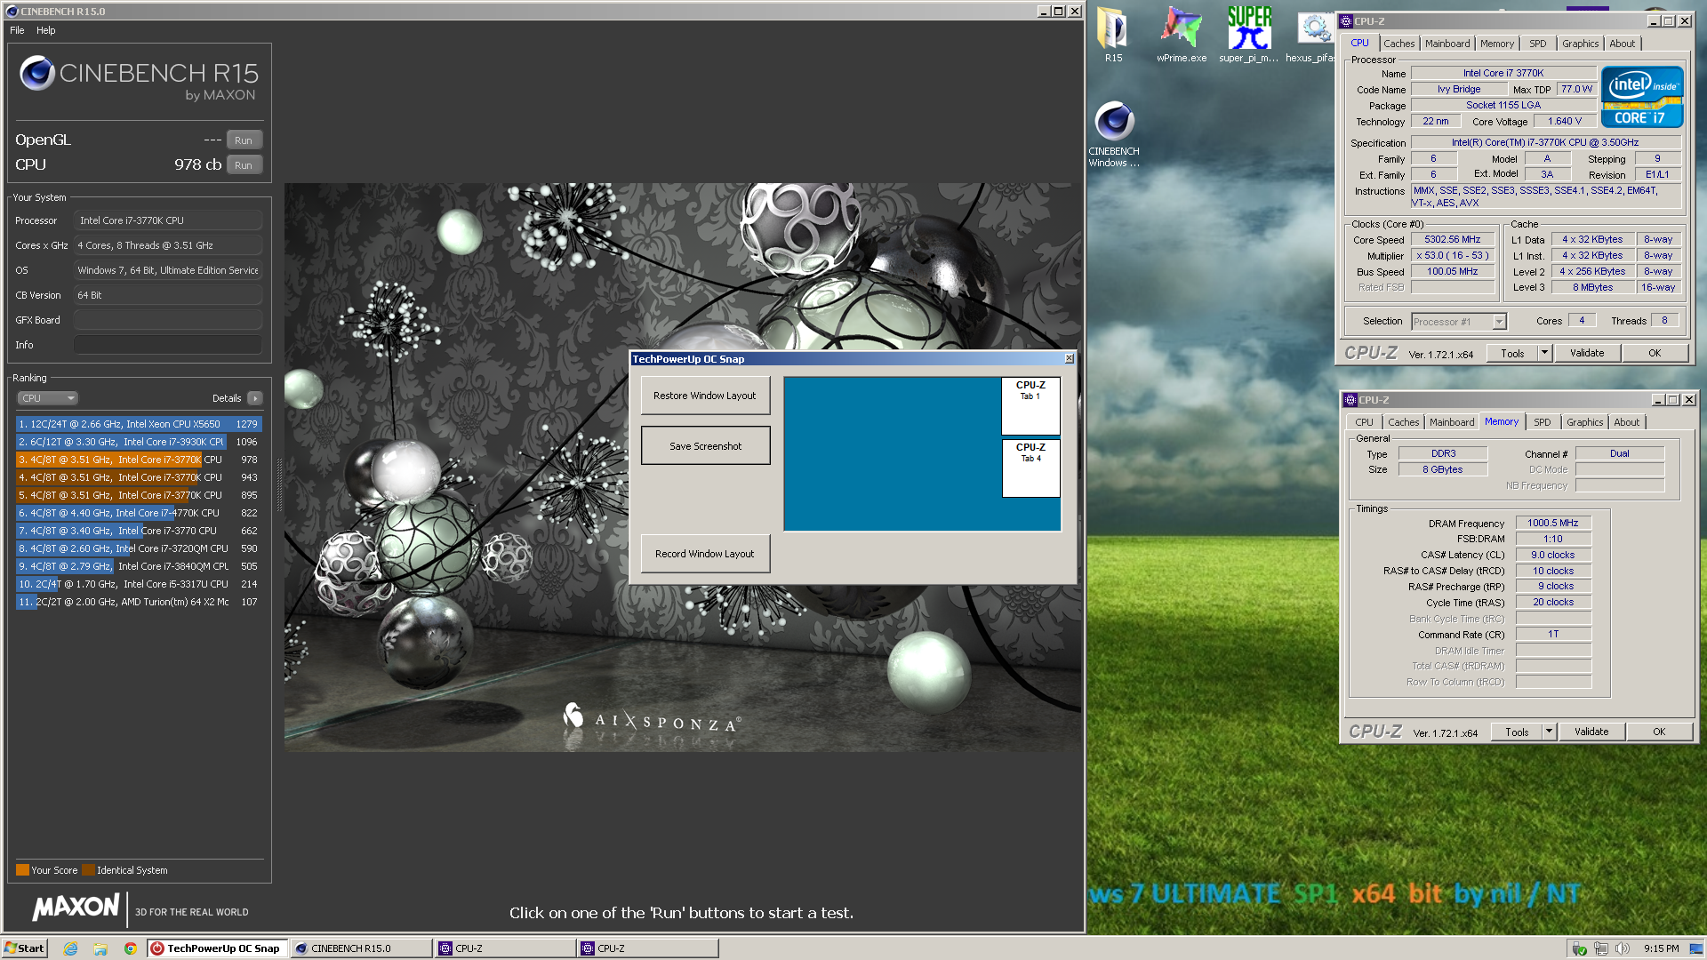1707x960 pixels.
Task: Switch to About tab in upper CPU-Z
Action: tap(1623, 44)
